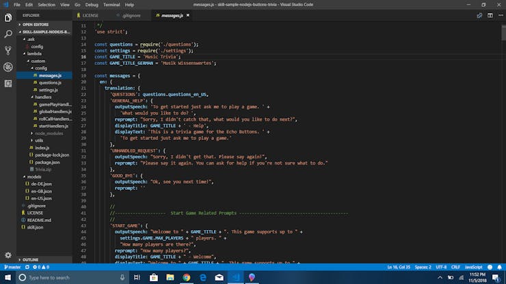Open the Source Control view
The height and width of the screenshot is (284, 506).
tap(8, 51)
